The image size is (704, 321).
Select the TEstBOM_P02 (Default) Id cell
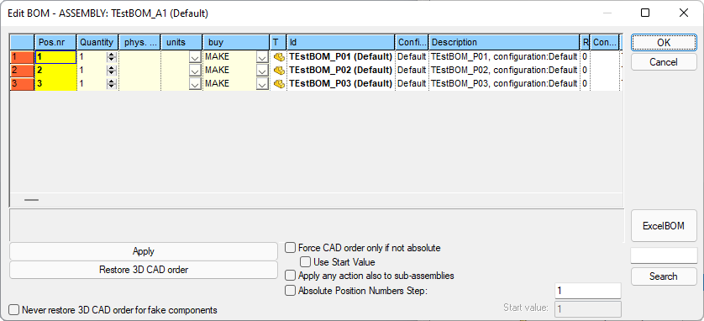coord(341,71)
